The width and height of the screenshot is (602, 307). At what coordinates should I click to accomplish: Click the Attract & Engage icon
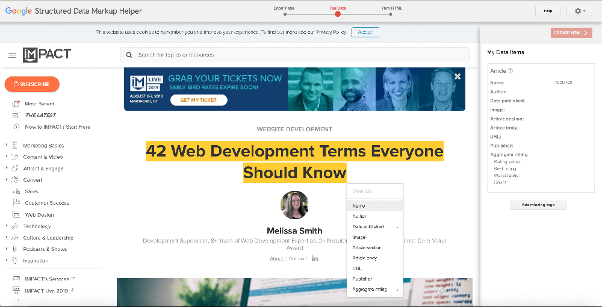[15, 168]
